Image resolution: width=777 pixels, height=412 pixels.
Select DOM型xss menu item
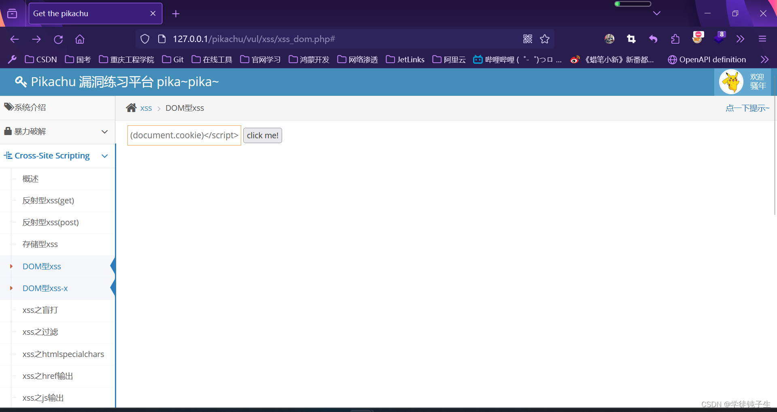click(42, 266)
